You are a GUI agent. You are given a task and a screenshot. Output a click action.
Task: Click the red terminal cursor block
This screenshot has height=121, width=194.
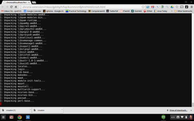click(x=1, y=104)
